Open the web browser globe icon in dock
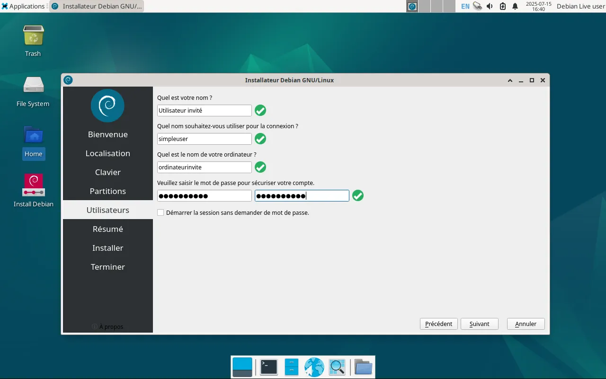 pyautogui.click(x=314, y=367)
